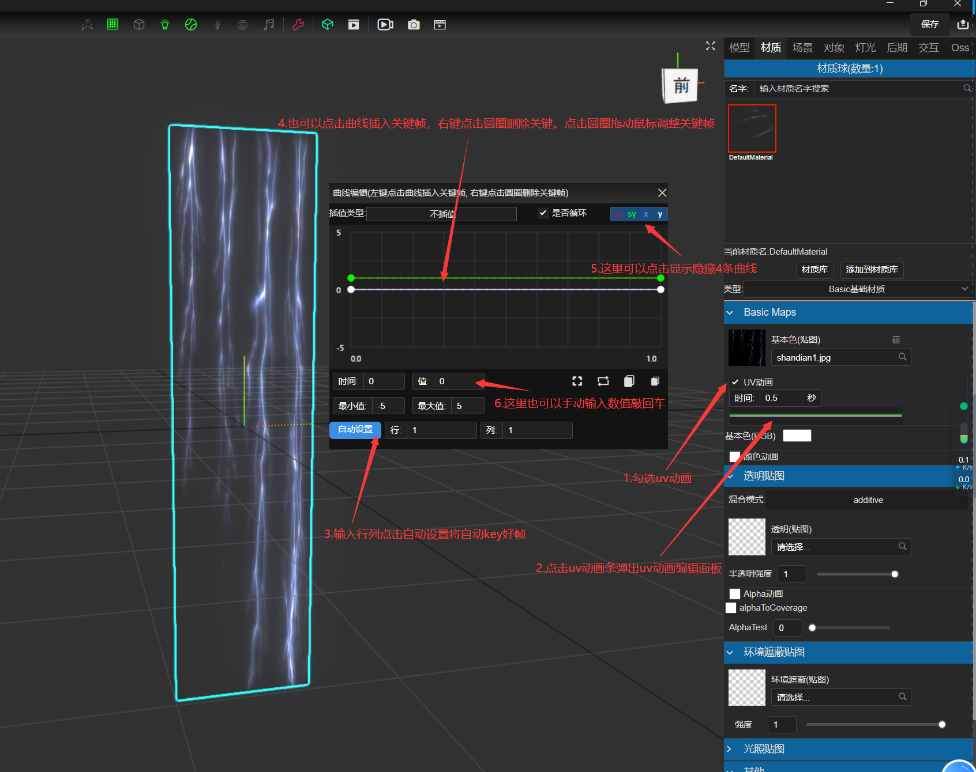Toggle the 是否循环 checkbox
Viewport: 976px width, 772px height.
[x=543, y=213]
